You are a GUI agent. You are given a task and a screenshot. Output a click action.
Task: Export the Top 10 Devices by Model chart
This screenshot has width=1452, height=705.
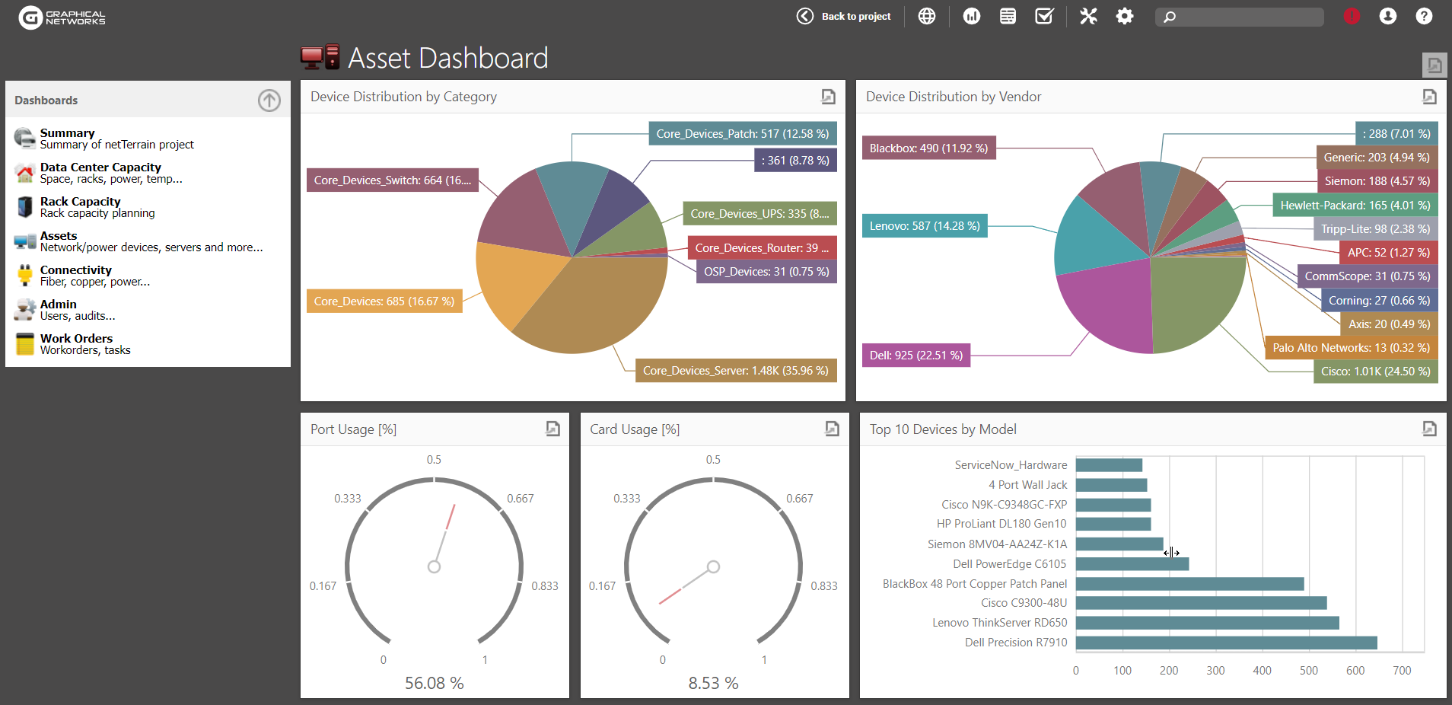point(1429,429)
